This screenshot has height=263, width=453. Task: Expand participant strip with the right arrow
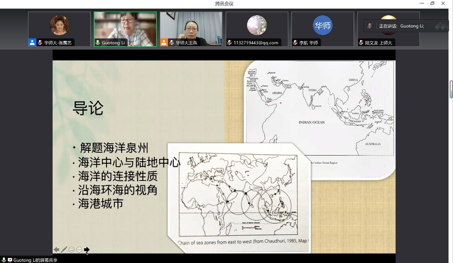tap(441, 26)
